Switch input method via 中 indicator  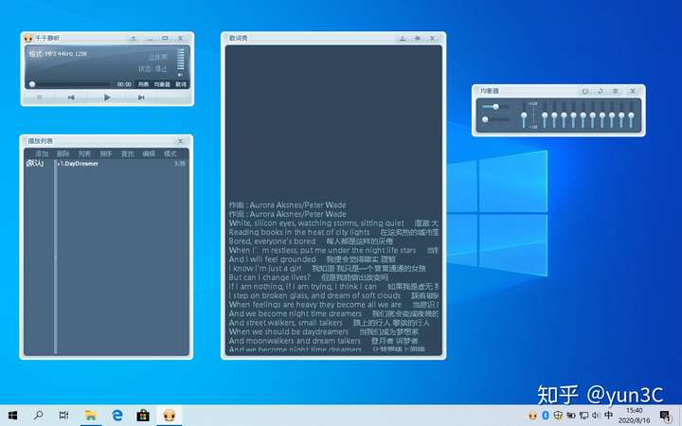(608, 416)
